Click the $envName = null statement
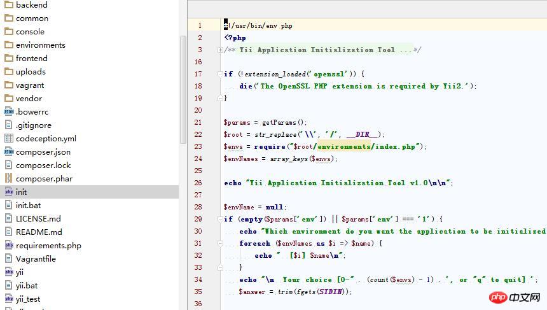 [255, 207]
